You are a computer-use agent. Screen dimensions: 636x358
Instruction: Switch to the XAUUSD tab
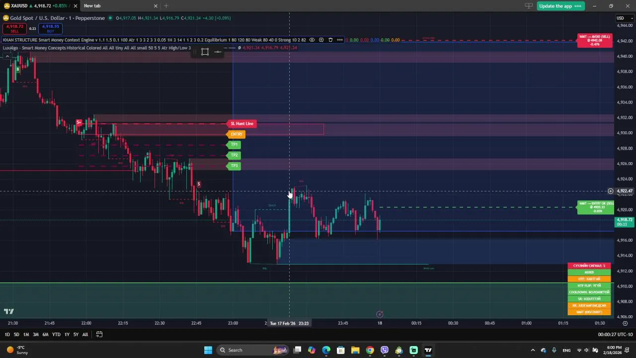[x=40, y=6]
